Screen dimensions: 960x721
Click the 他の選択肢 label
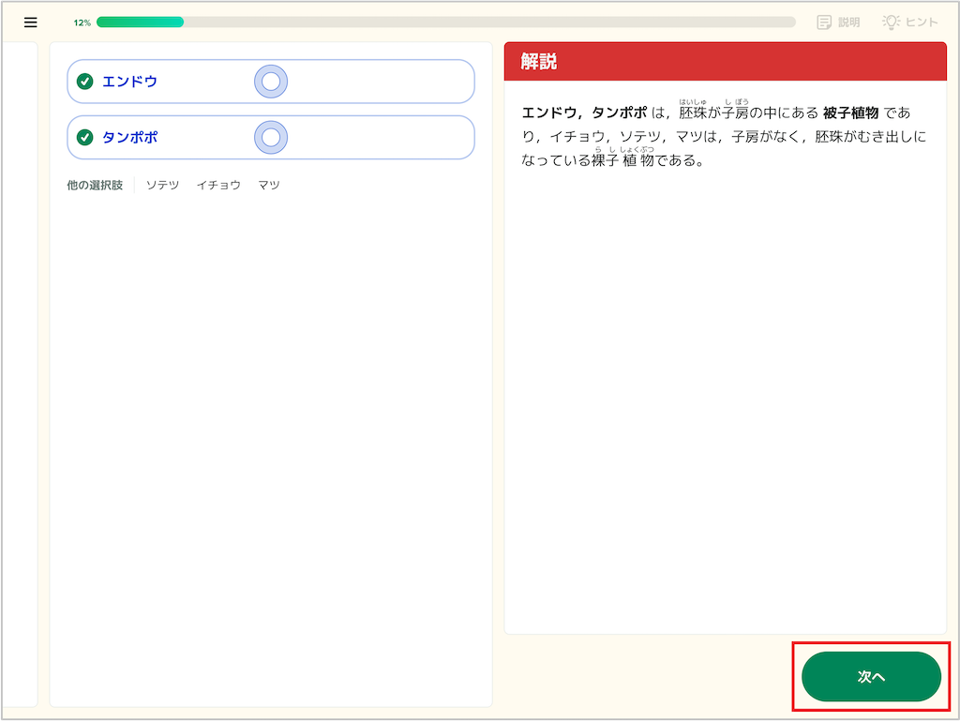coord(95,185)
